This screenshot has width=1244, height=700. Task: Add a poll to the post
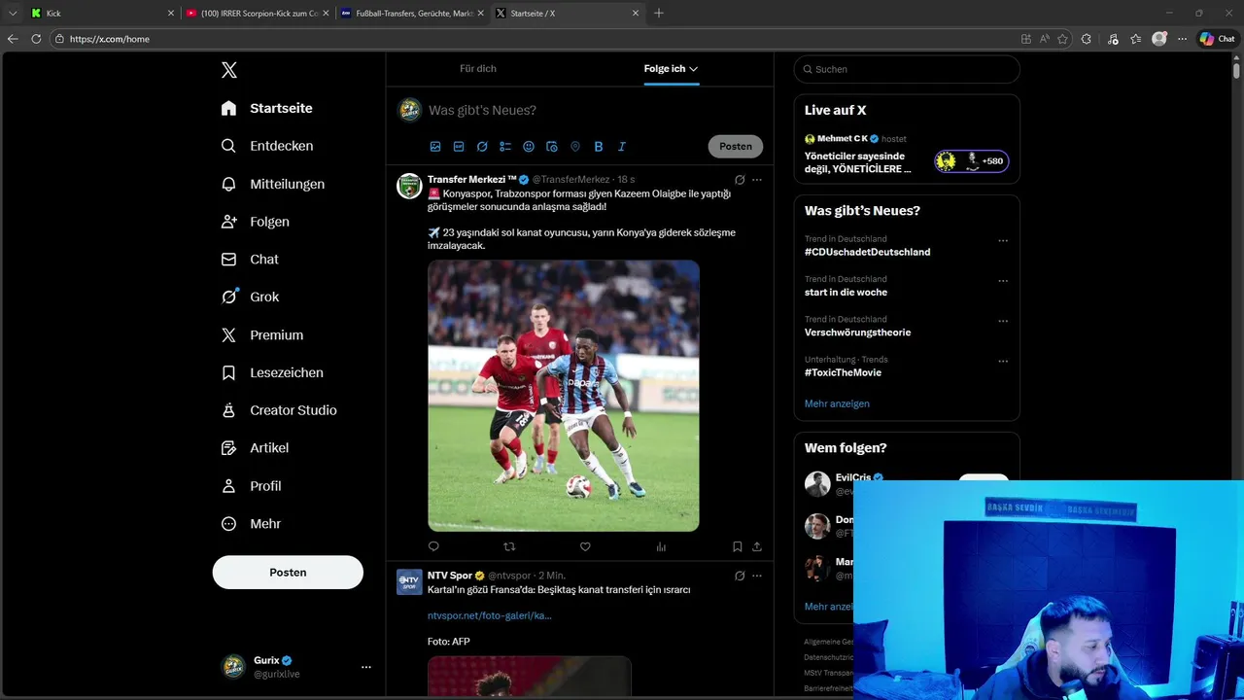coord(505,147)
